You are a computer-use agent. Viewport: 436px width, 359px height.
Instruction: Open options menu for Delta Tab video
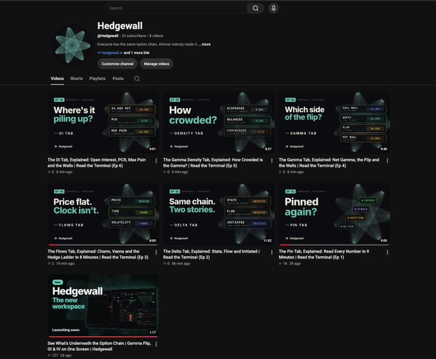272,252
